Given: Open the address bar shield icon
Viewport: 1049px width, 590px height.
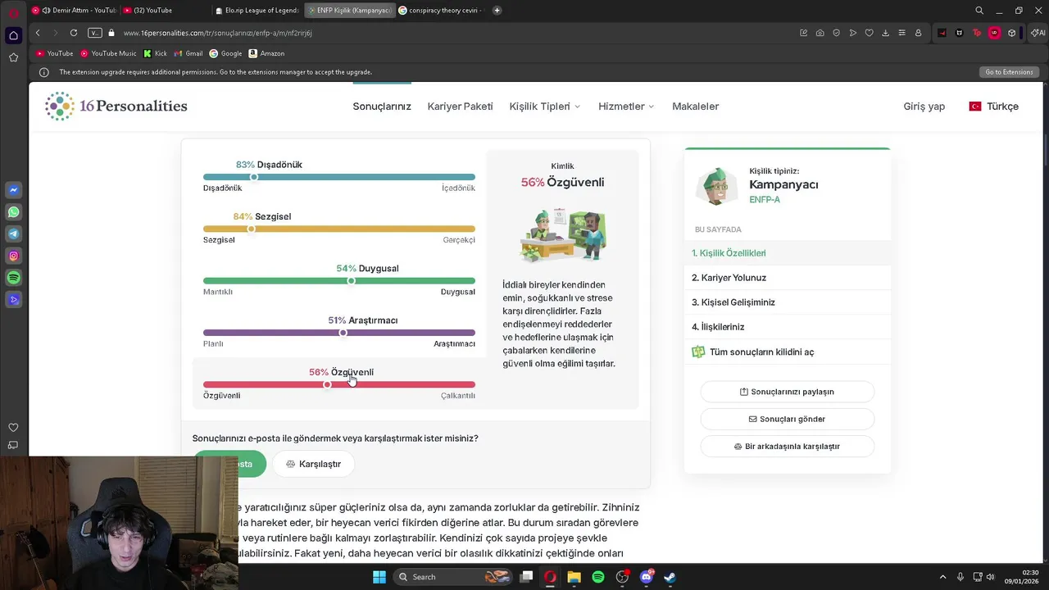Looking at the screenshot, I should point(837,33).
